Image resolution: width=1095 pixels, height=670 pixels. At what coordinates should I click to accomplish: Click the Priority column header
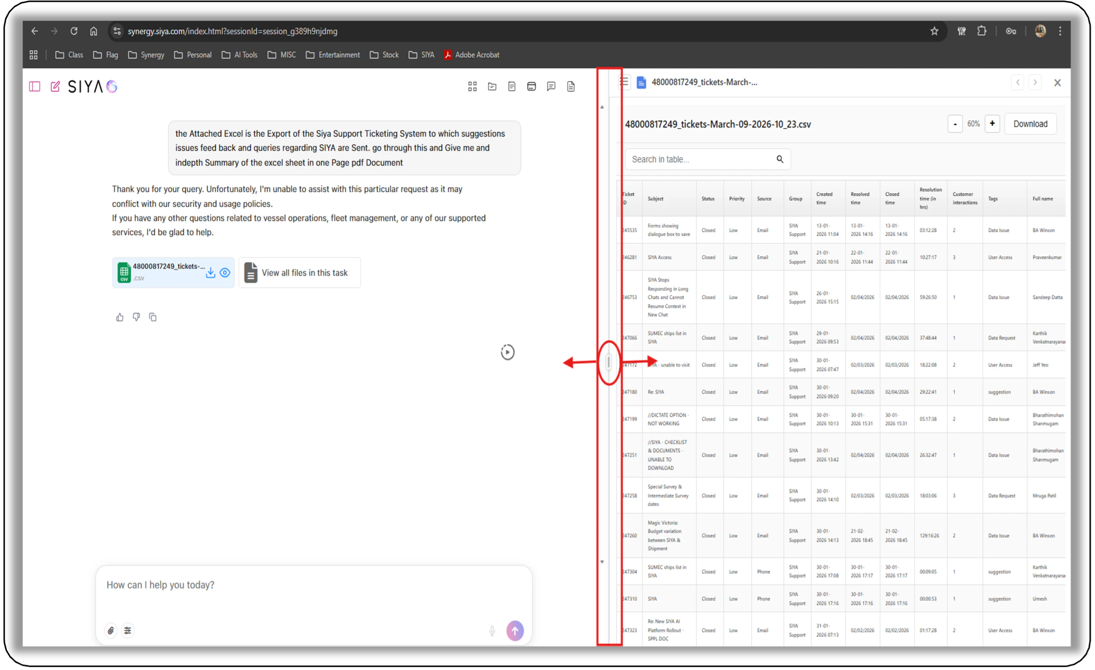pyautogui.click(x=737, y=199)
